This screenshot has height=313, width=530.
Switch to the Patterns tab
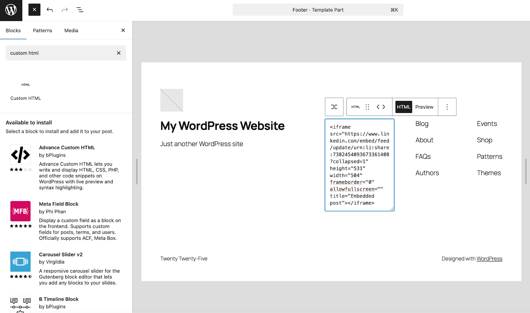pyautogui.click(x=42, y=30)
